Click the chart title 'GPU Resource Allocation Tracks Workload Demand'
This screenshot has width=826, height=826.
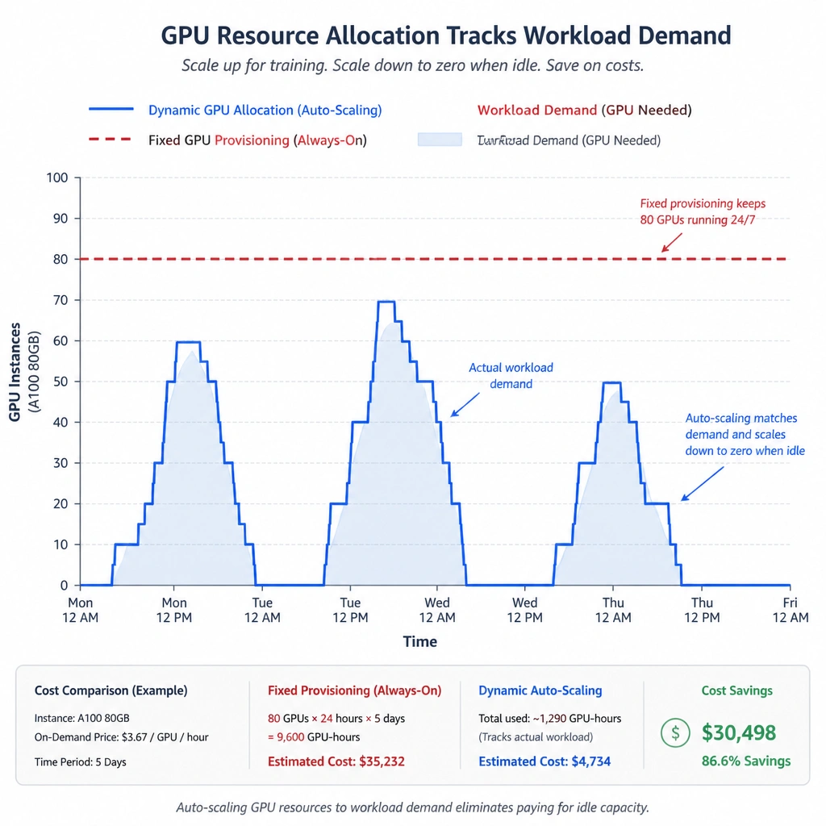point(445,35)
